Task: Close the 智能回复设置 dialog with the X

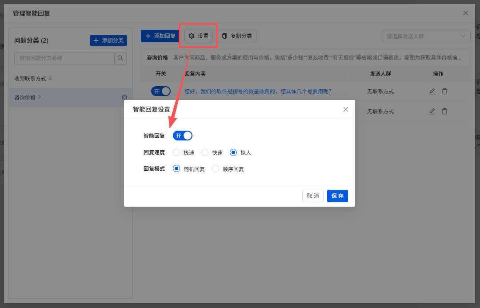Action: click(346, 109)
